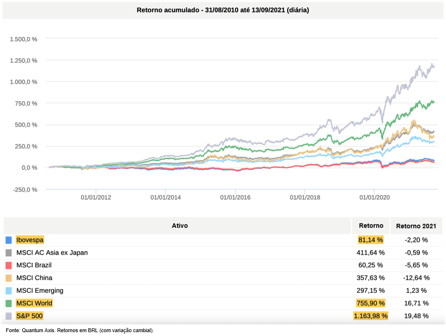Screen dimensions: 446x336
Task: Click the MSCI Brazil asset name
Action: pos(34,265)
